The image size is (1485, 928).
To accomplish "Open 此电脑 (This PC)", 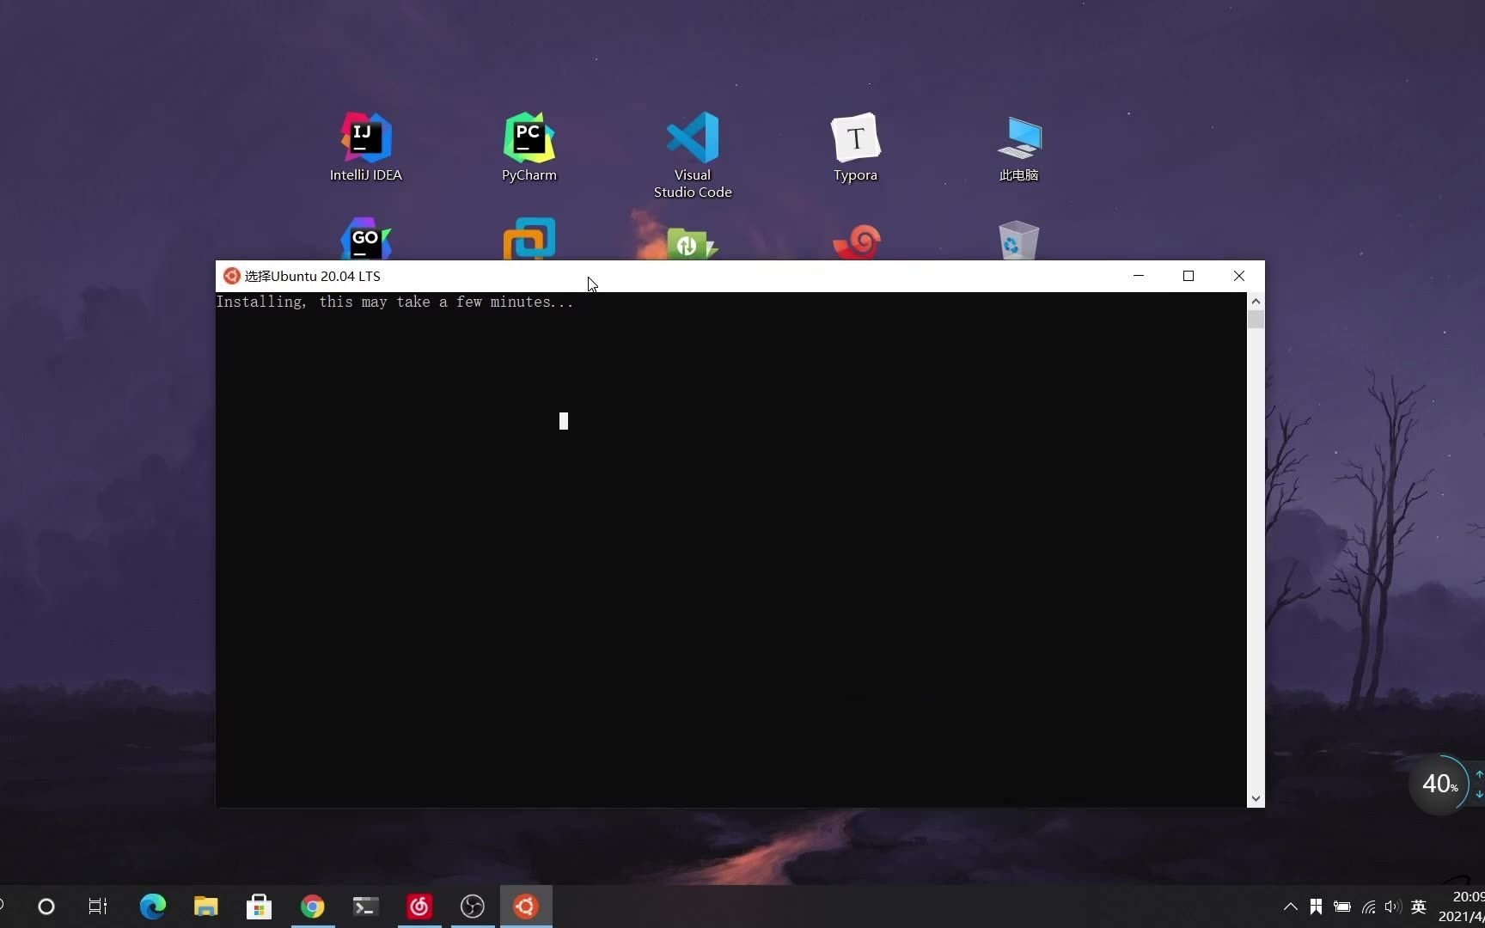I will click(1018, 146).
